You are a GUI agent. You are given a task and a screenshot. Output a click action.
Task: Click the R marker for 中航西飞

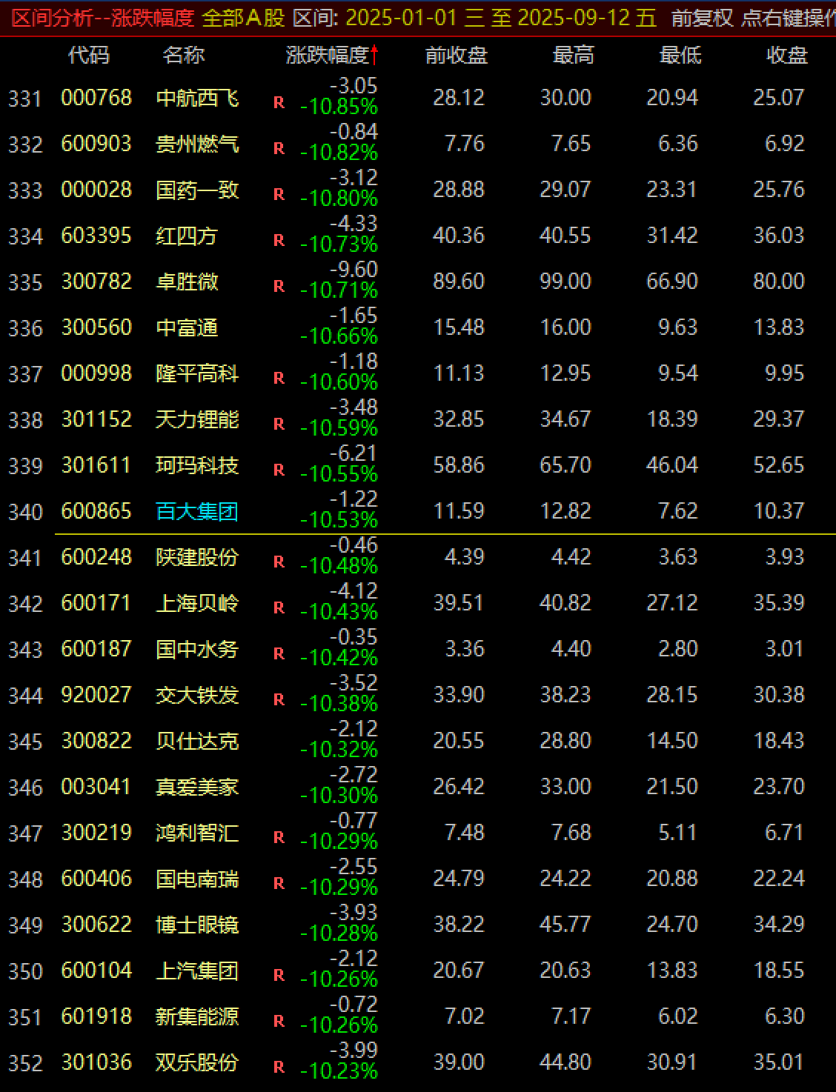pos(279,103)
